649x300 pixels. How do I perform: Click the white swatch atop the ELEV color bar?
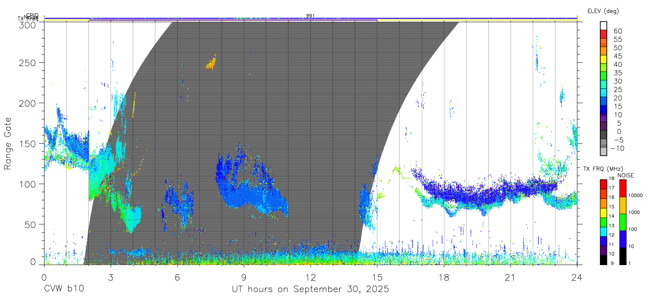(x=604, y=26)
